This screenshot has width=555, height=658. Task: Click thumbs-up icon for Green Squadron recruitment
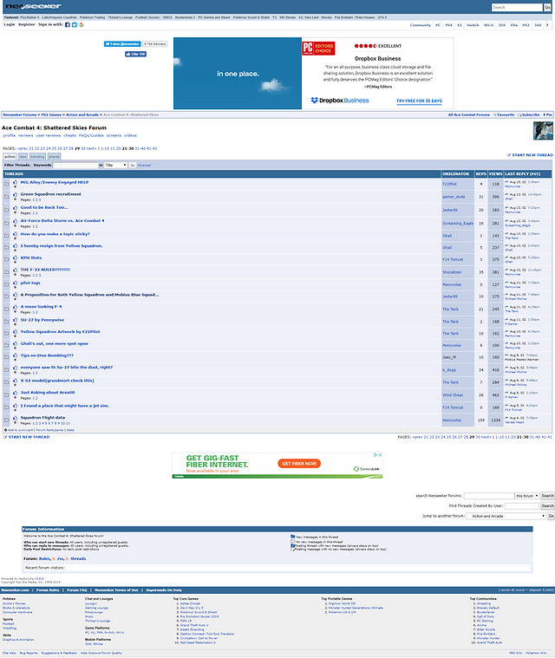pos(15,194)
